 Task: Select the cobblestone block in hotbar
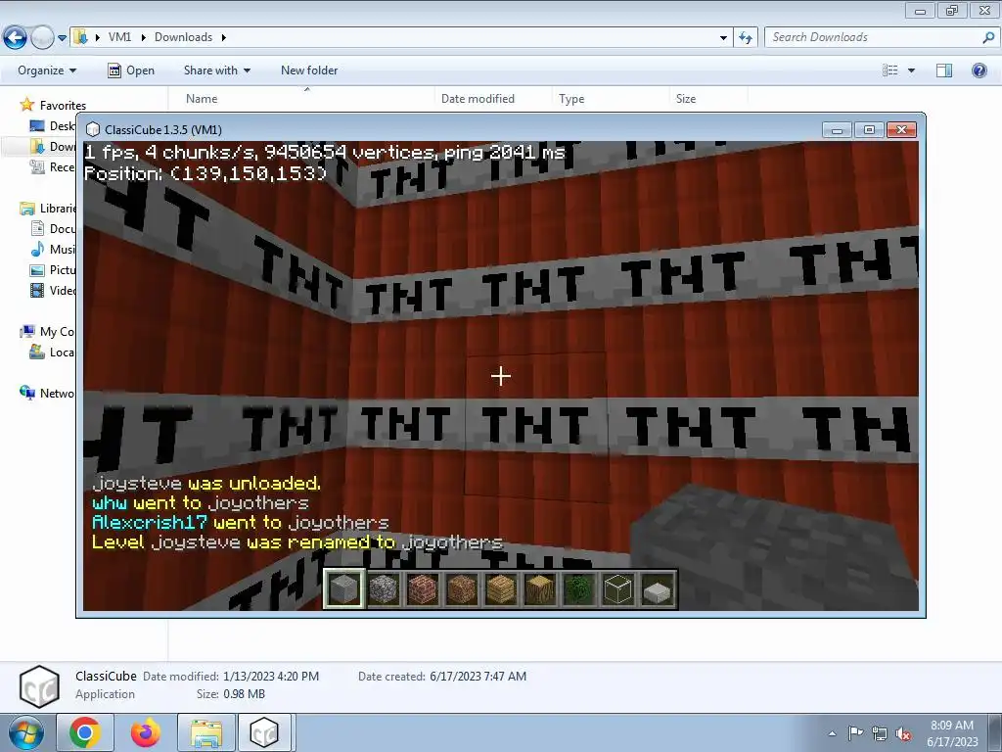tap(383, 588)
